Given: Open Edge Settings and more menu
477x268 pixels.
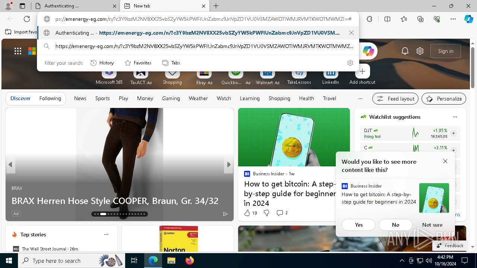Looking at the screenshot, I should pos(453,19).
